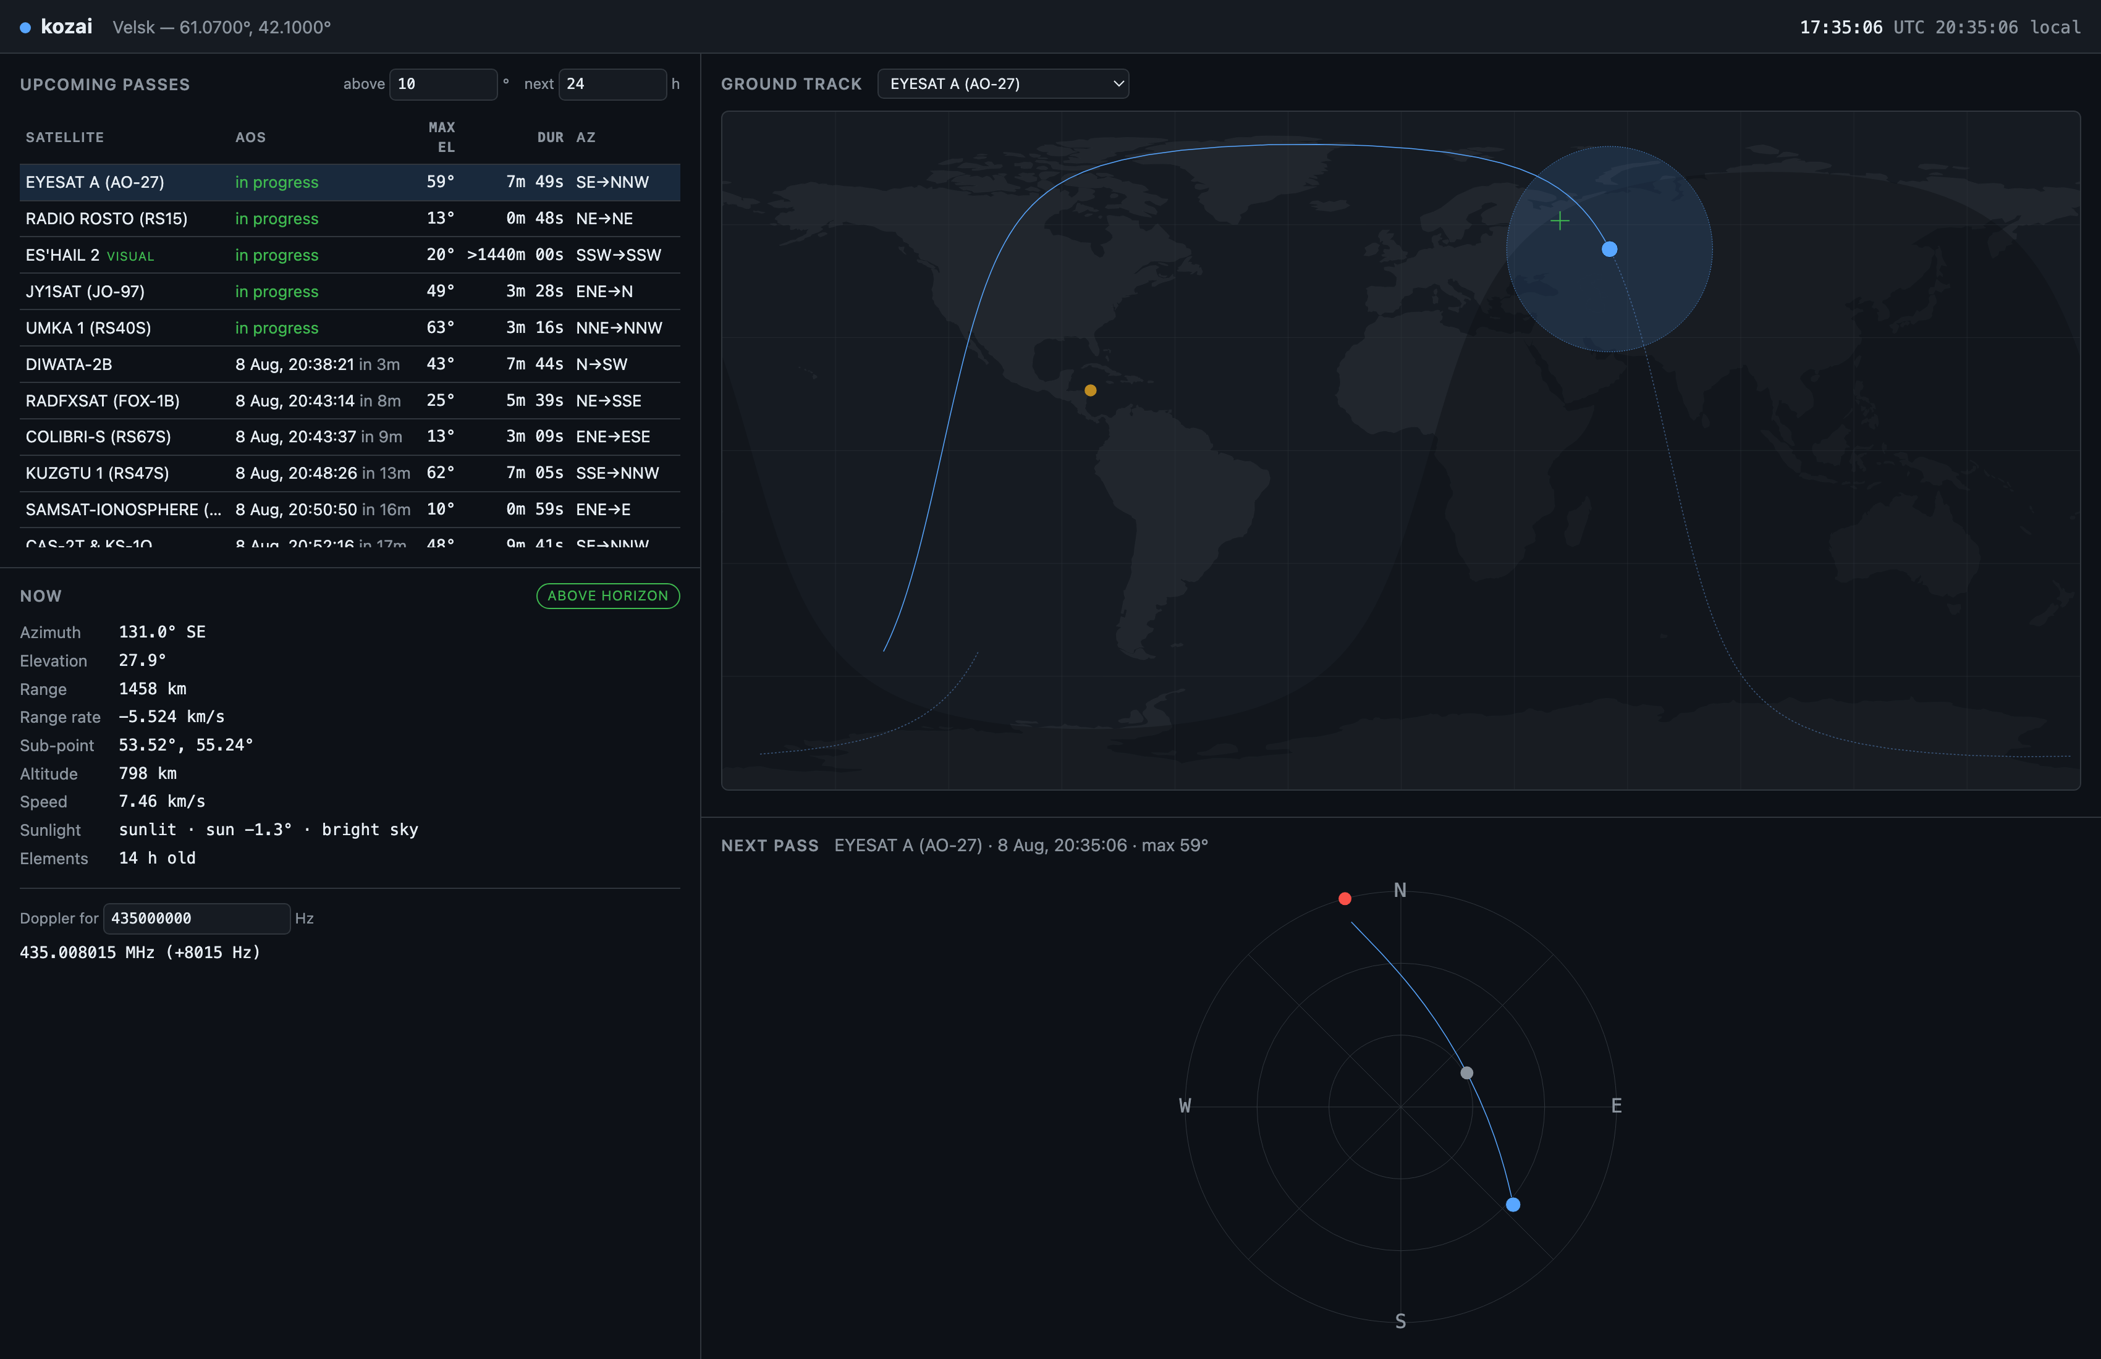Click the N compass label on polar plot
The height and width of the screenshot is (1359, 2101).
(x=1400, y=890)
